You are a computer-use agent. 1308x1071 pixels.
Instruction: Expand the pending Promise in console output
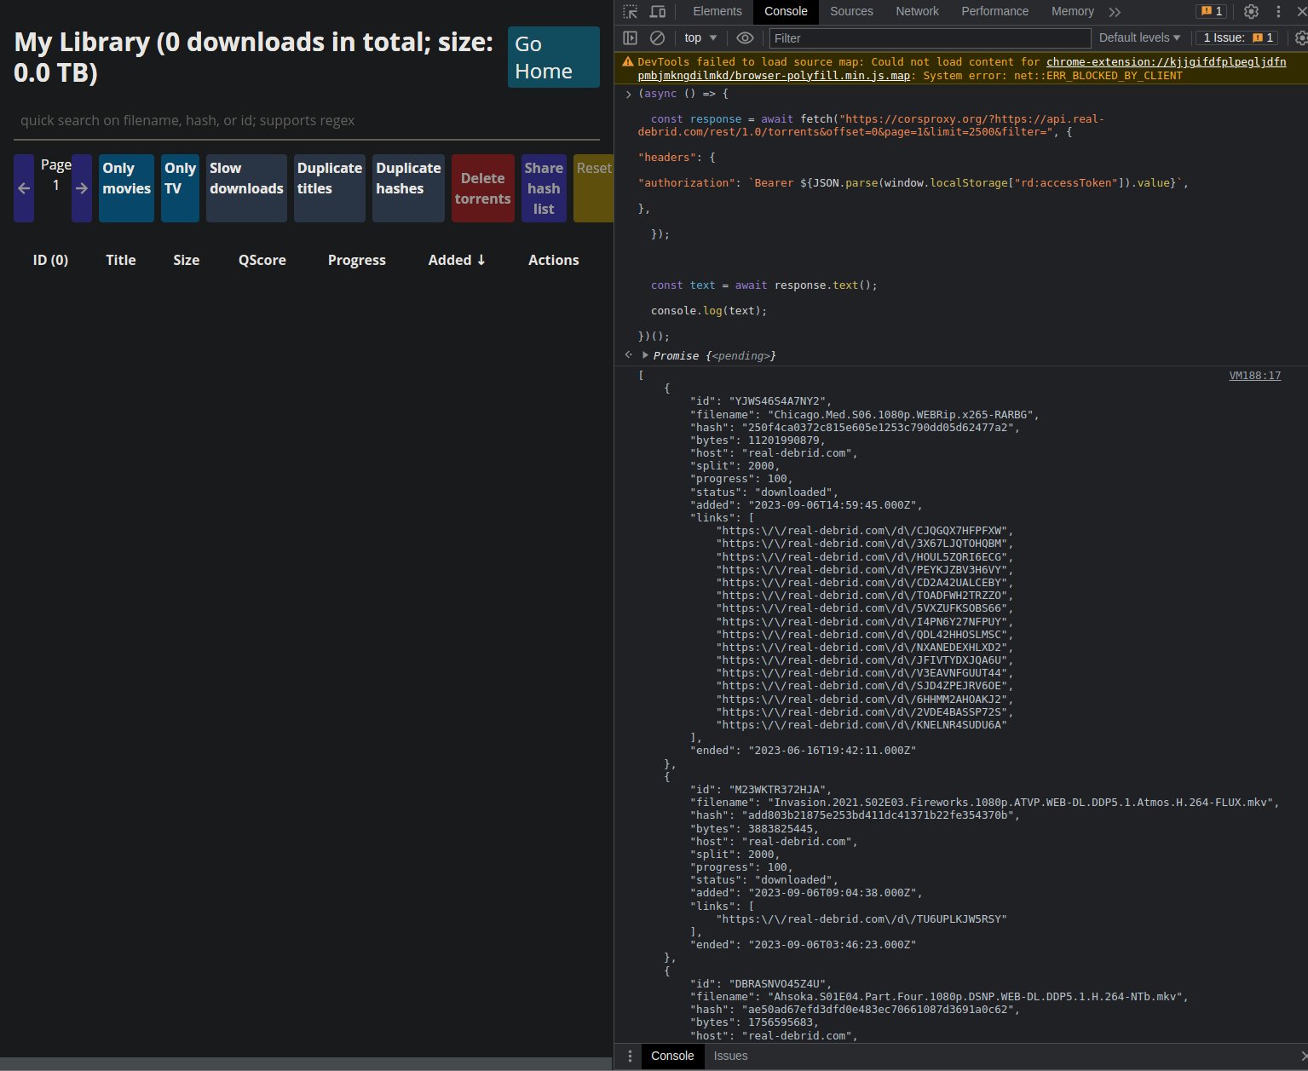644,355
